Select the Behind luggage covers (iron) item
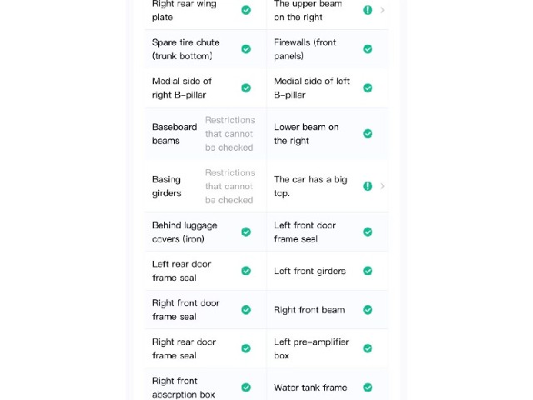533x400 pixels. point(185,232)
